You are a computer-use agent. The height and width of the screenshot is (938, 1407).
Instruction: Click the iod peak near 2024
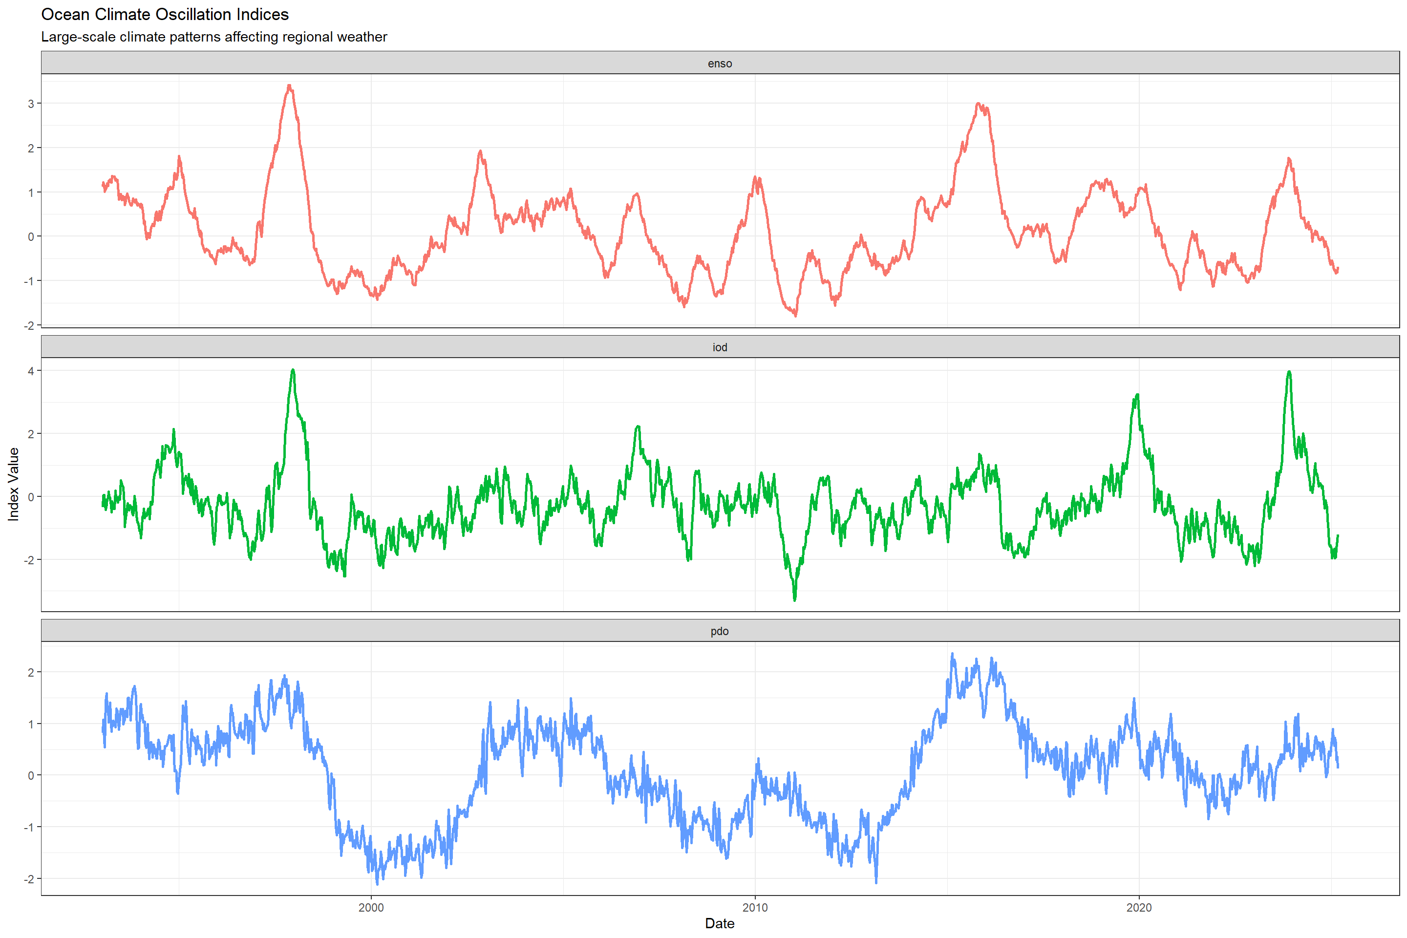pyautogui.click(x=1289, y=372)
